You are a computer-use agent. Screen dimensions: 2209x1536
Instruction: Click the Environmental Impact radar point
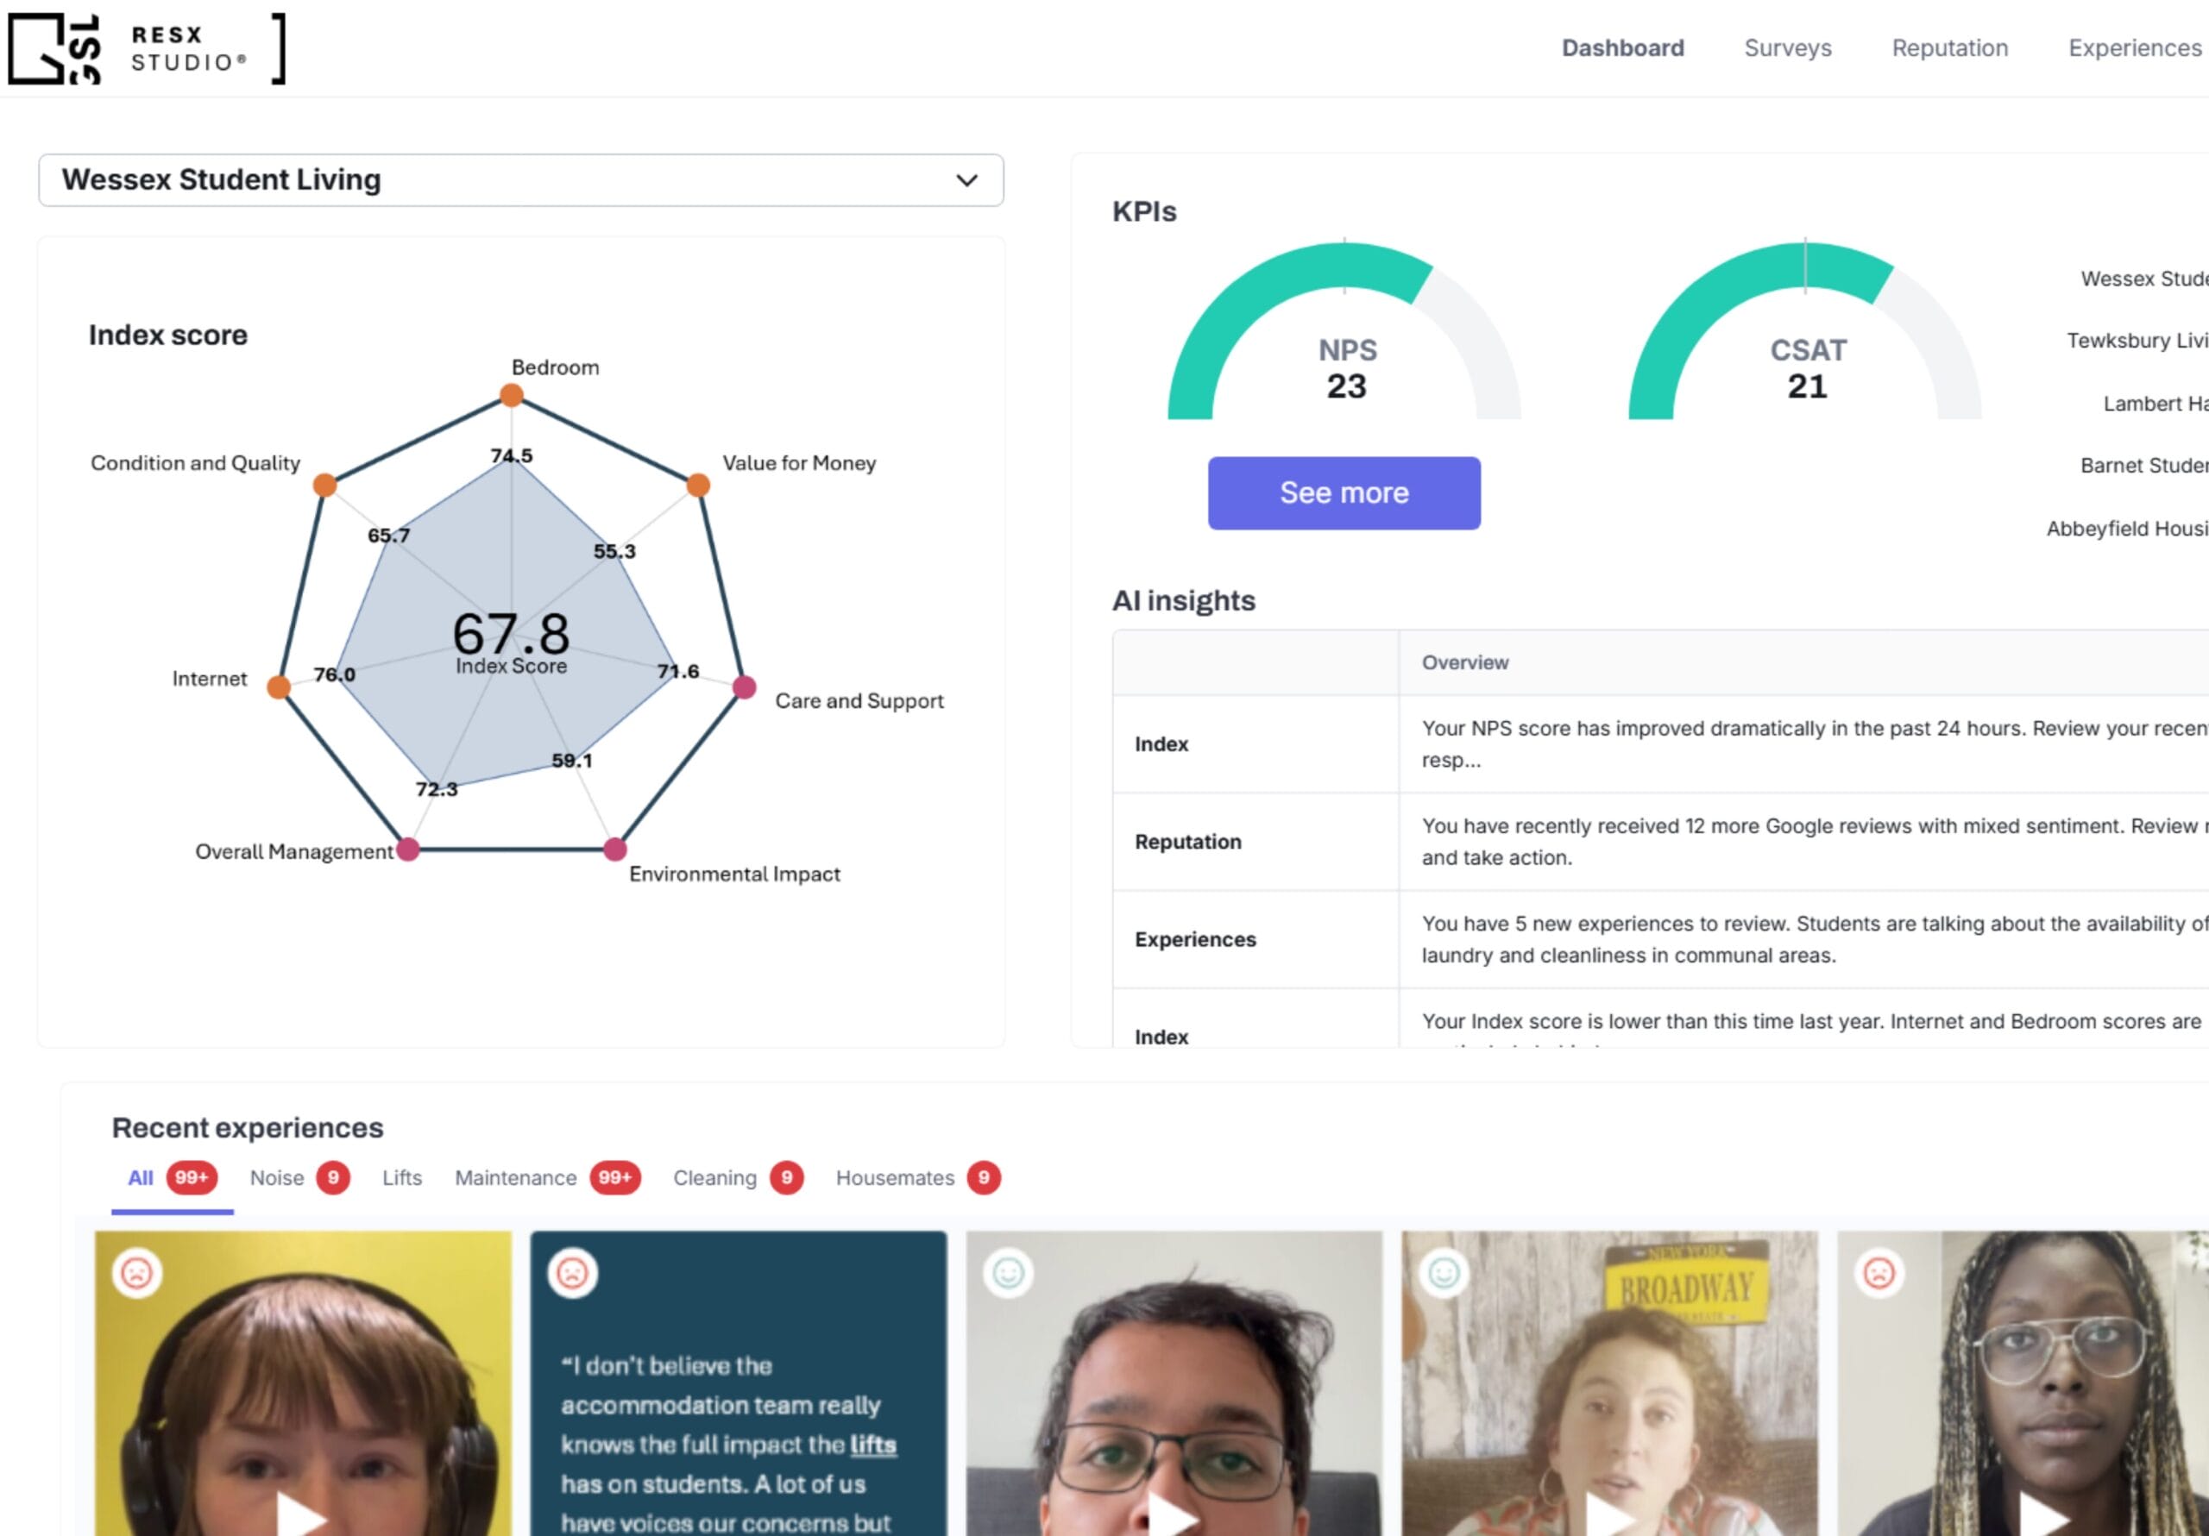tap(614, 850)
